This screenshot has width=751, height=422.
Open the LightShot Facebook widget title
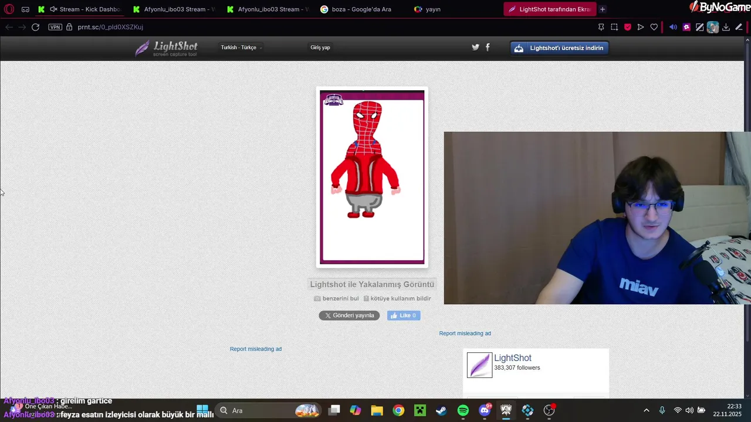513,358
